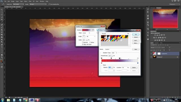Select the Crop tool
The width and height of the screenshot is (181, 102).
(2, 20)
